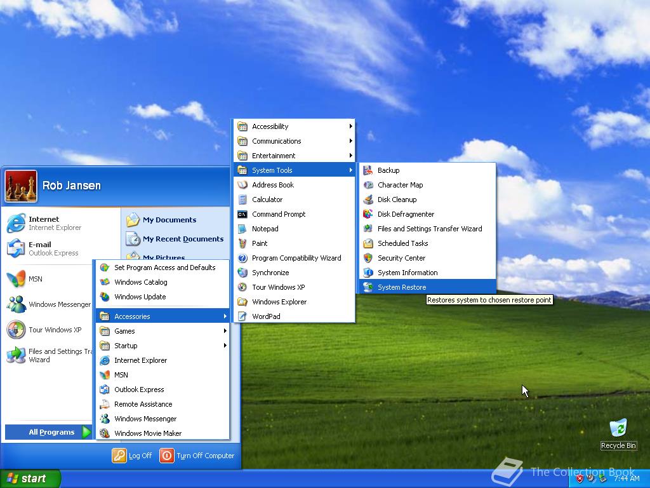Open My Recent Documents

[176, 239]
